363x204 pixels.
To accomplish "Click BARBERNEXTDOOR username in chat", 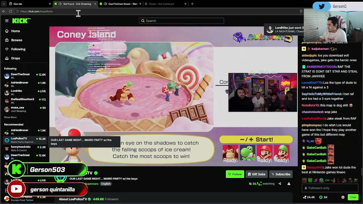I will pyautogui.click(x=321, y=67).
